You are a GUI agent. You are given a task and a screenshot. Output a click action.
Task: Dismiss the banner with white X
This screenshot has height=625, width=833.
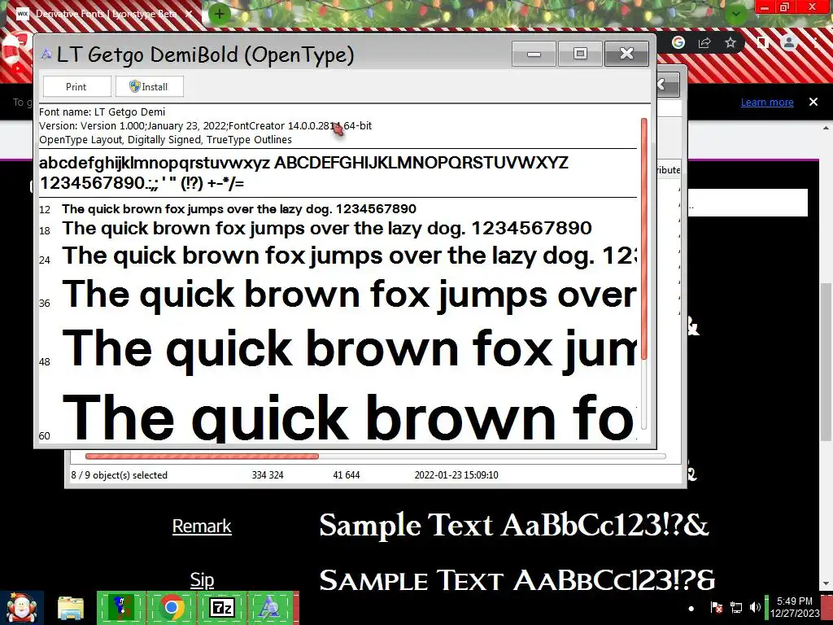813,102
